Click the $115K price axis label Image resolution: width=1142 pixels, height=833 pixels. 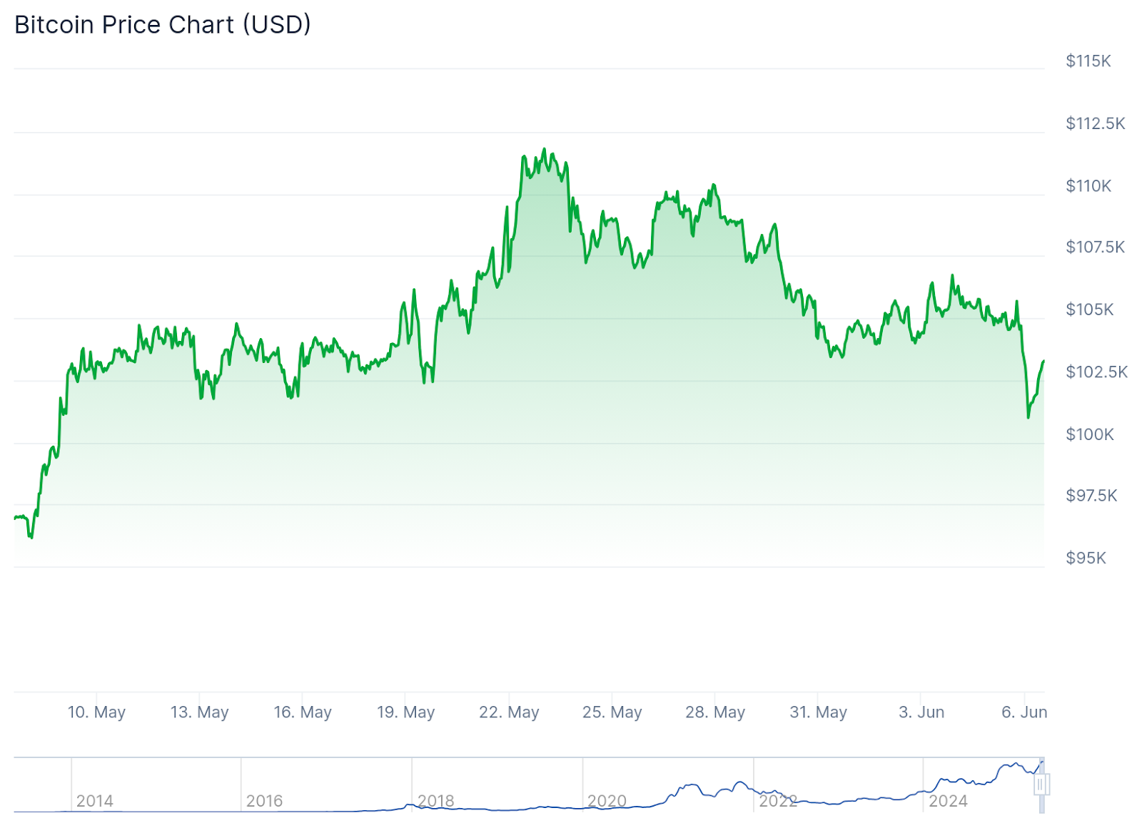coord(1088,61)
